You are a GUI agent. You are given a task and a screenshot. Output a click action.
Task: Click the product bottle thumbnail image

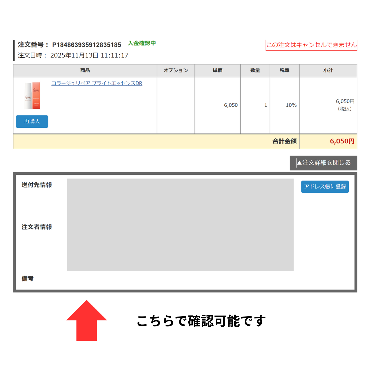click(x=32, y=96)
